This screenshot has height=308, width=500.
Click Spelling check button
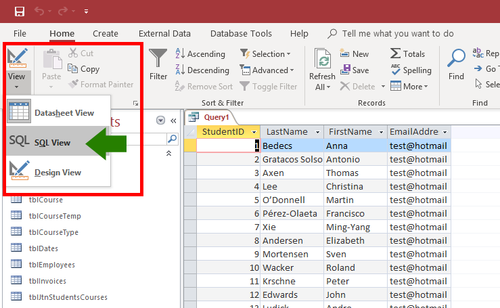[x=411, y=70]
